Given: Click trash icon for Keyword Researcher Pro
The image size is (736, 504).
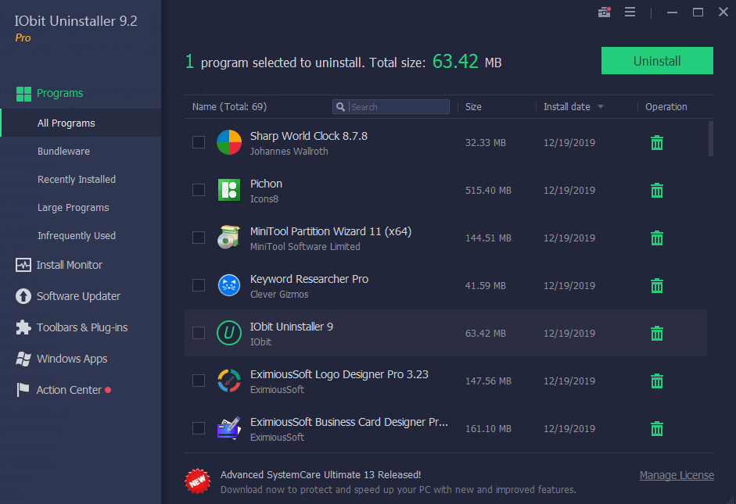Looking at the screenshot, I should 657,285.
